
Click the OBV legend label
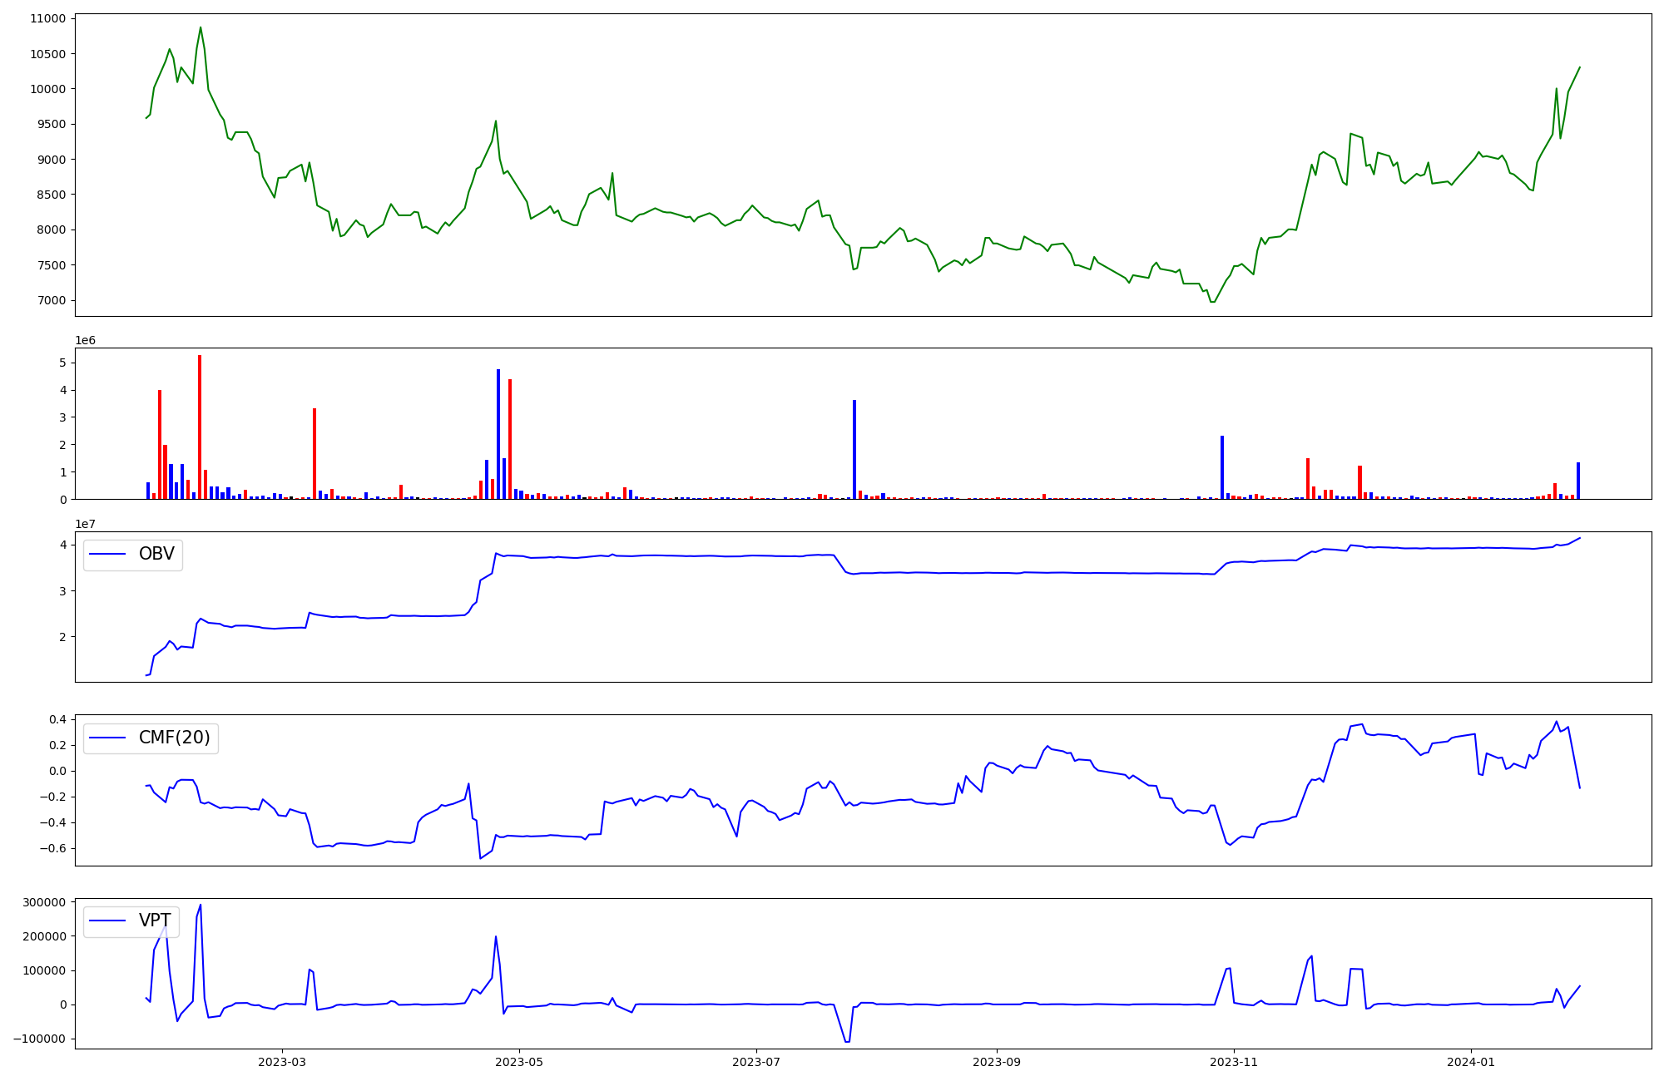(x=156, y=554)
